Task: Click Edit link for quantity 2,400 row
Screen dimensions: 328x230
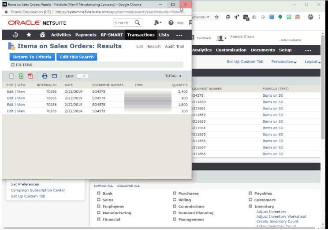Action: tap(10, 91)
